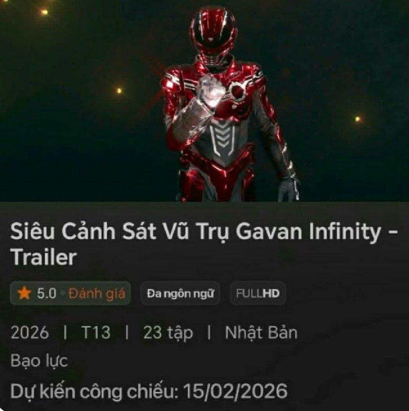This screenshot has width=409, height=411.
Task: Click the 2026 release year
Action: pos(30,333)
